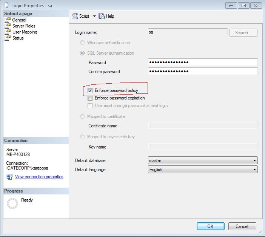Click the Help label in the toolbar

110,16
